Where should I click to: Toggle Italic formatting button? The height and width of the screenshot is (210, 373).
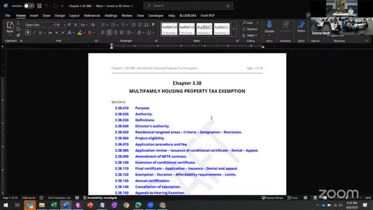coord(34,33)
